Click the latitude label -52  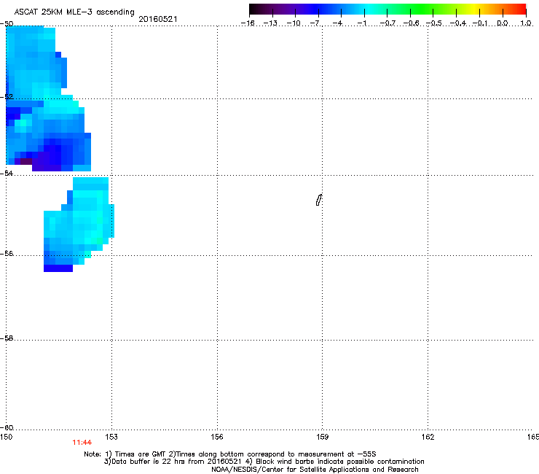coord(7,97)
